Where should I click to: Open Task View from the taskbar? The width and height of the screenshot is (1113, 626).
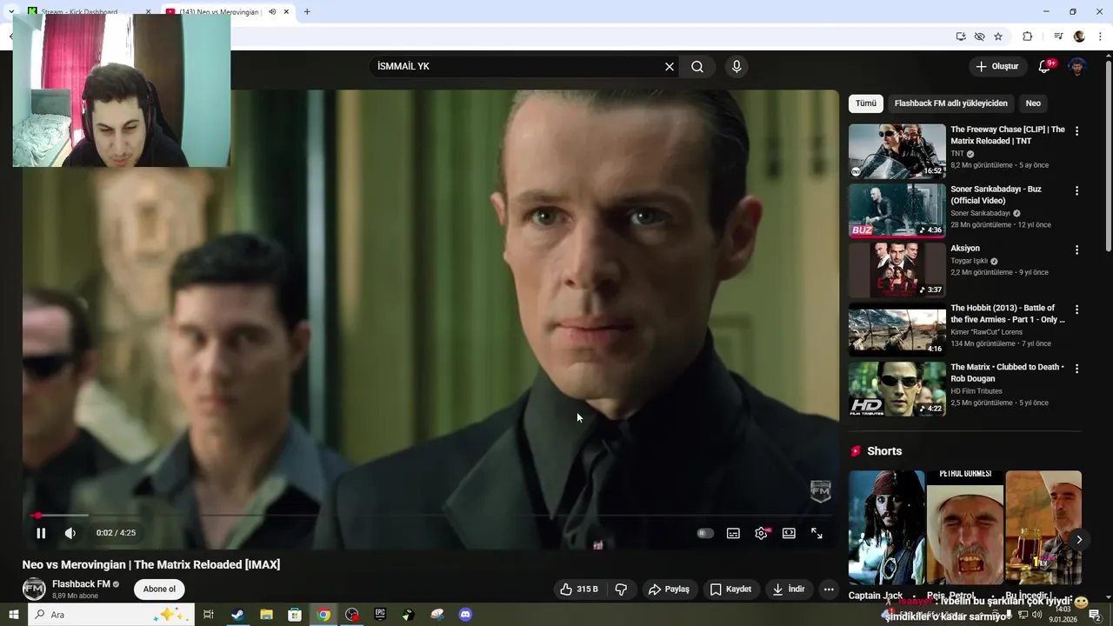(x=209, y=615)
